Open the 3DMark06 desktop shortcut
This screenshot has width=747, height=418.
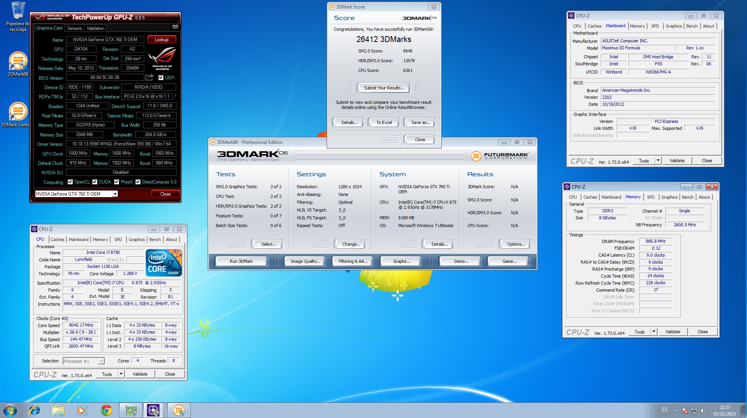(17, 64)
